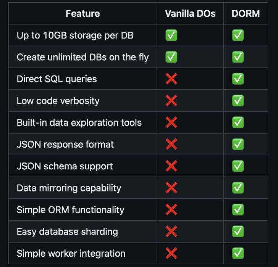Click DORM checkmark for Built-in data exploration tools
Viewport: 278px width, 267px height.
(x=238, y=122)
